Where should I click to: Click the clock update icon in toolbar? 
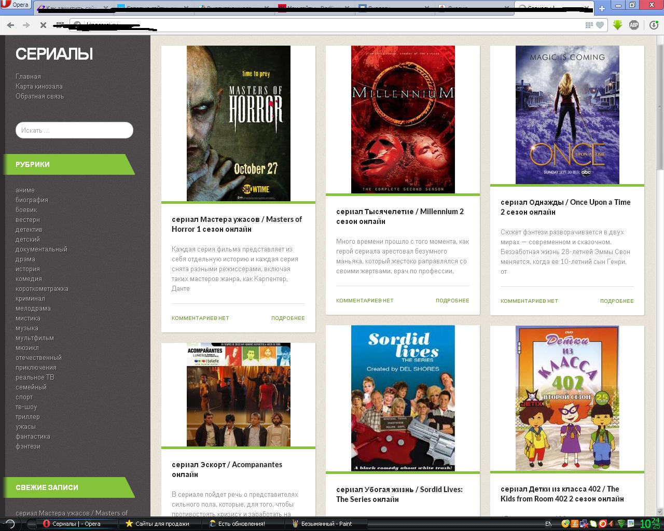654,25
